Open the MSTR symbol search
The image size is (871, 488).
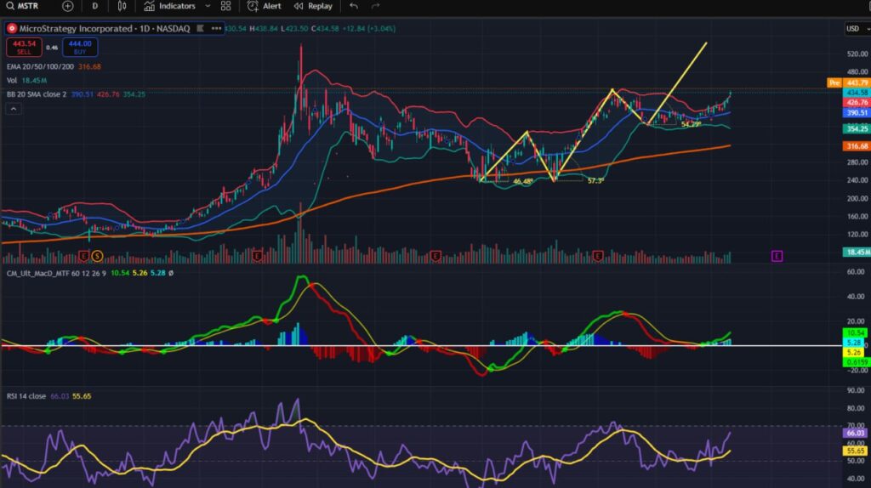[22, 6]
